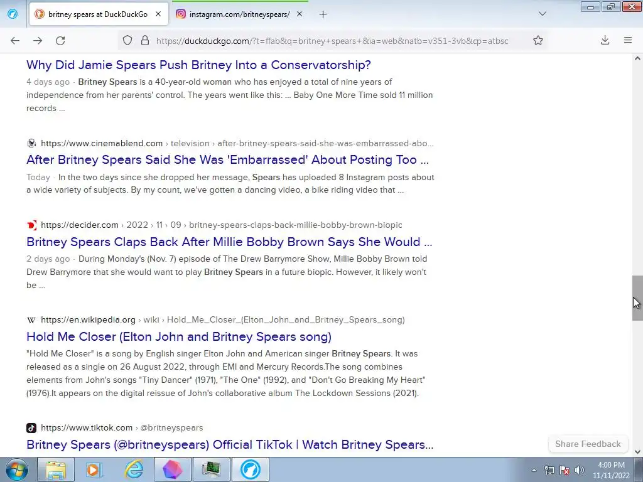Open the network status tray icon
The width and height of the screenshot is (643, 482).
549,470
